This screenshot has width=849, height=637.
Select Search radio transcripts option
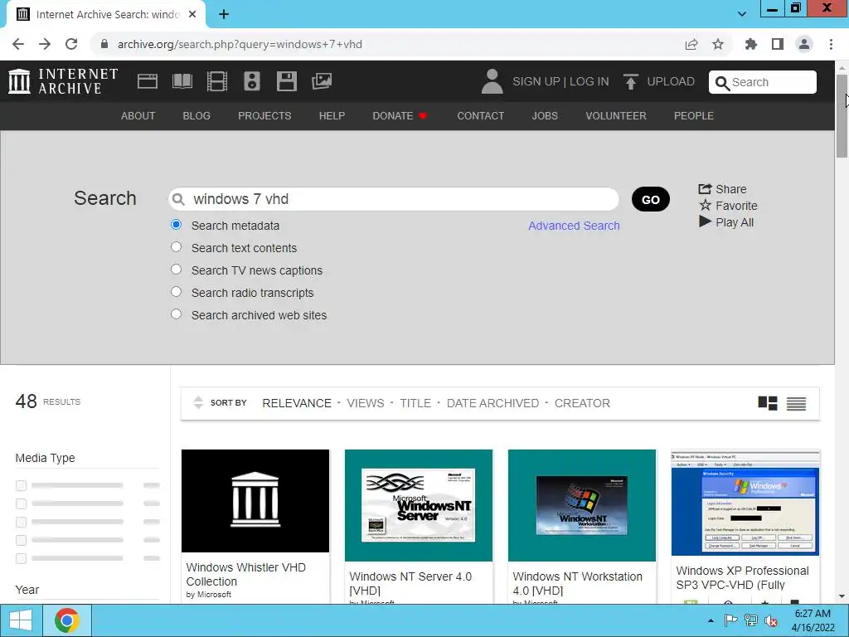pos(176,292)
